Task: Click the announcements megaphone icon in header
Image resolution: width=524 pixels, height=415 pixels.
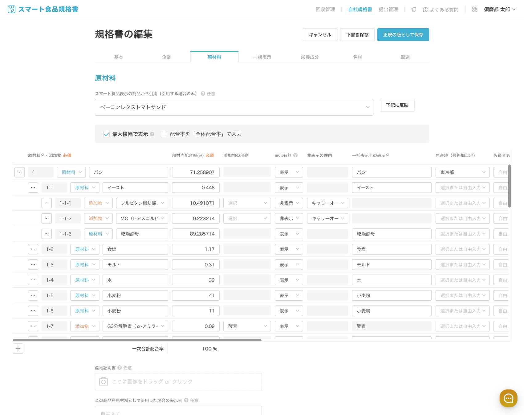Action: [x=414, y=10]
